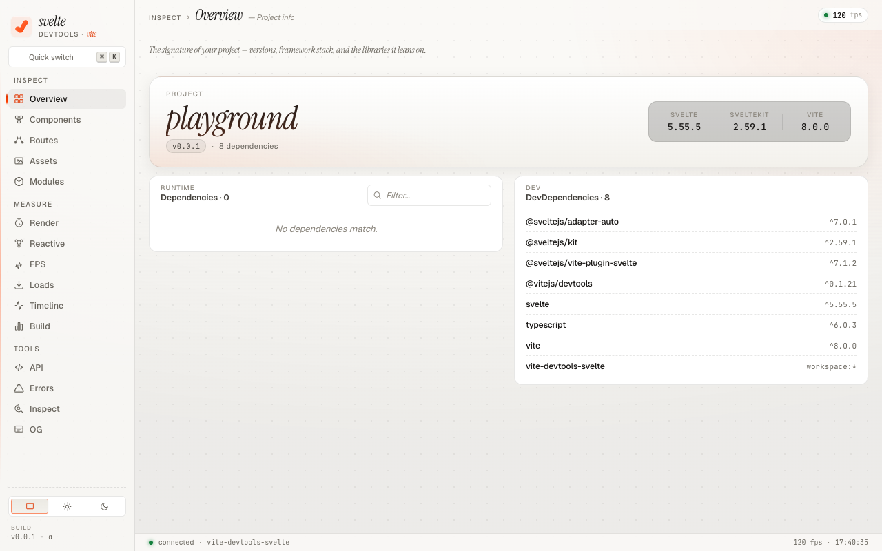882x551 pixels.
Task: Select the typescript dependency name
Action: click(x=546, y=325)
